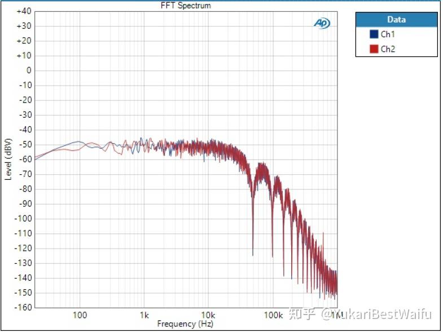Select the Ch1 legend label
The image size is (443, 332).
[388, 34]
